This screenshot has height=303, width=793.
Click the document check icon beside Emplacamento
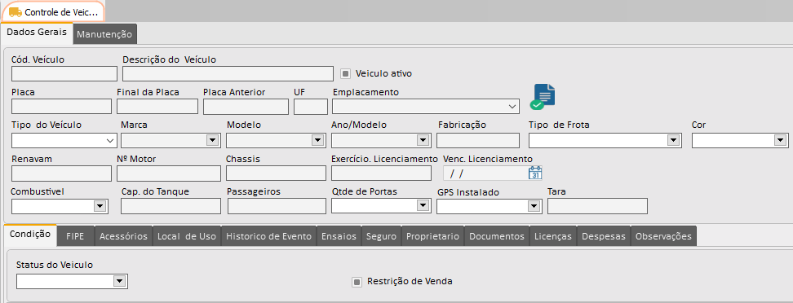click(543, 97)
